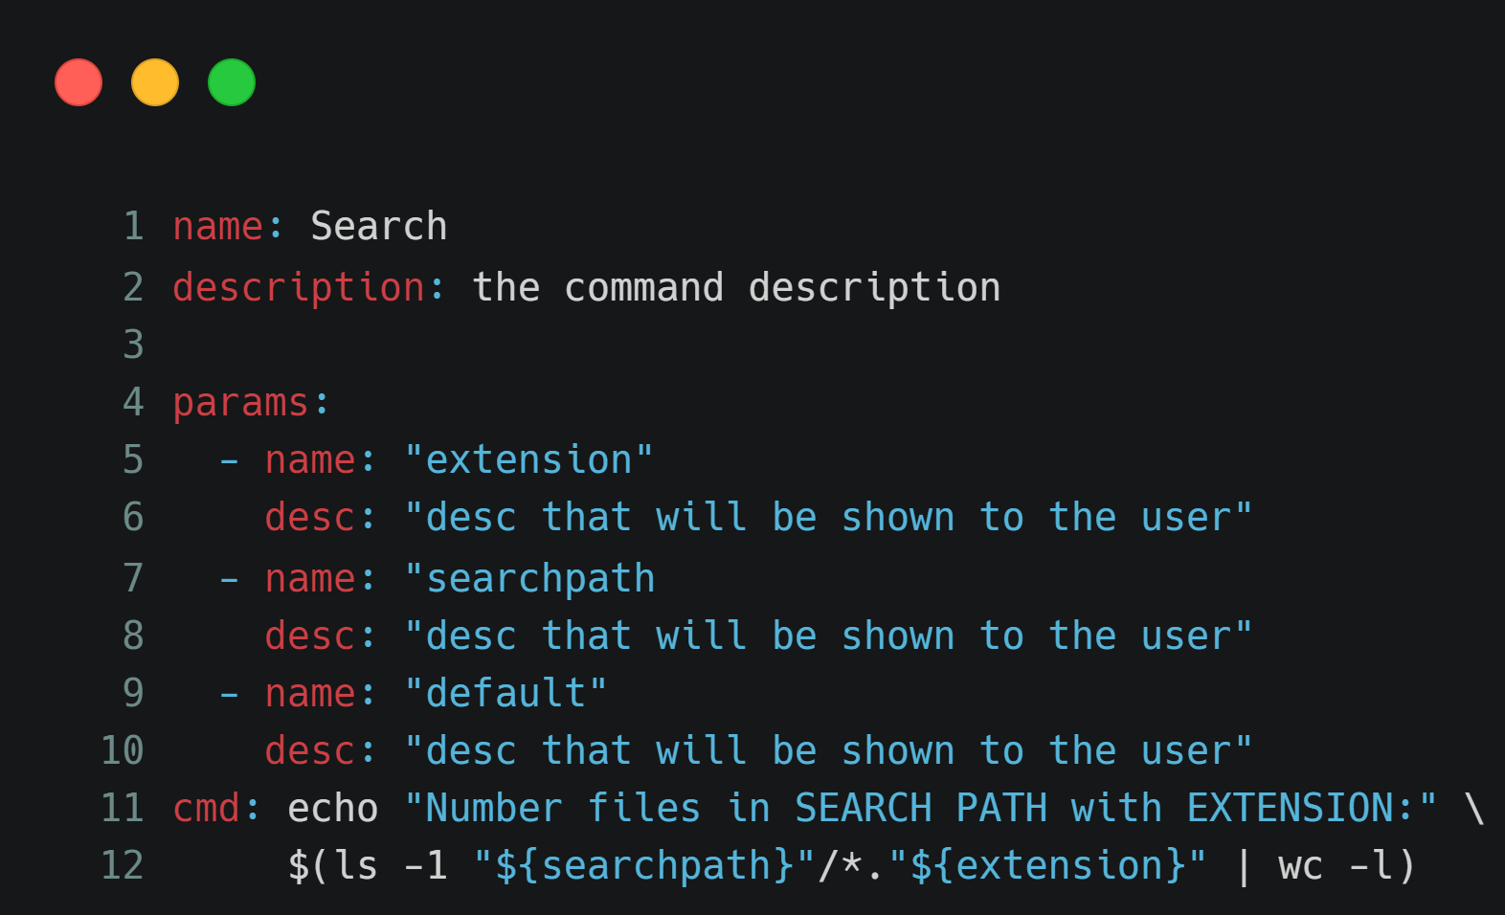The height and width of the screenshot is (915, 1505).
Task: Click the yellow minimize window dot
Action: 155,82
